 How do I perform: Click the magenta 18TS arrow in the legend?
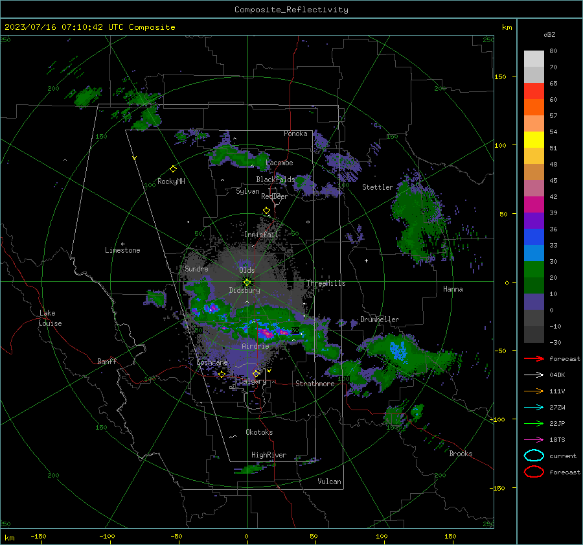[x=534, y=440]
